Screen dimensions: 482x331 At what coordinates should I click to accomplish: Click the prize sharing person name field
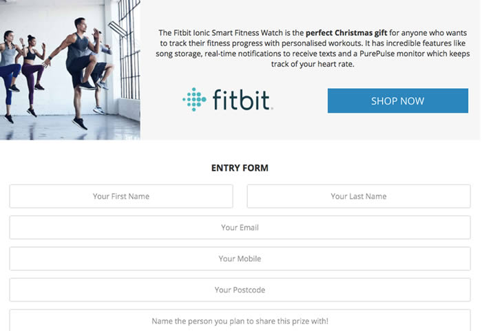(240, 320)
